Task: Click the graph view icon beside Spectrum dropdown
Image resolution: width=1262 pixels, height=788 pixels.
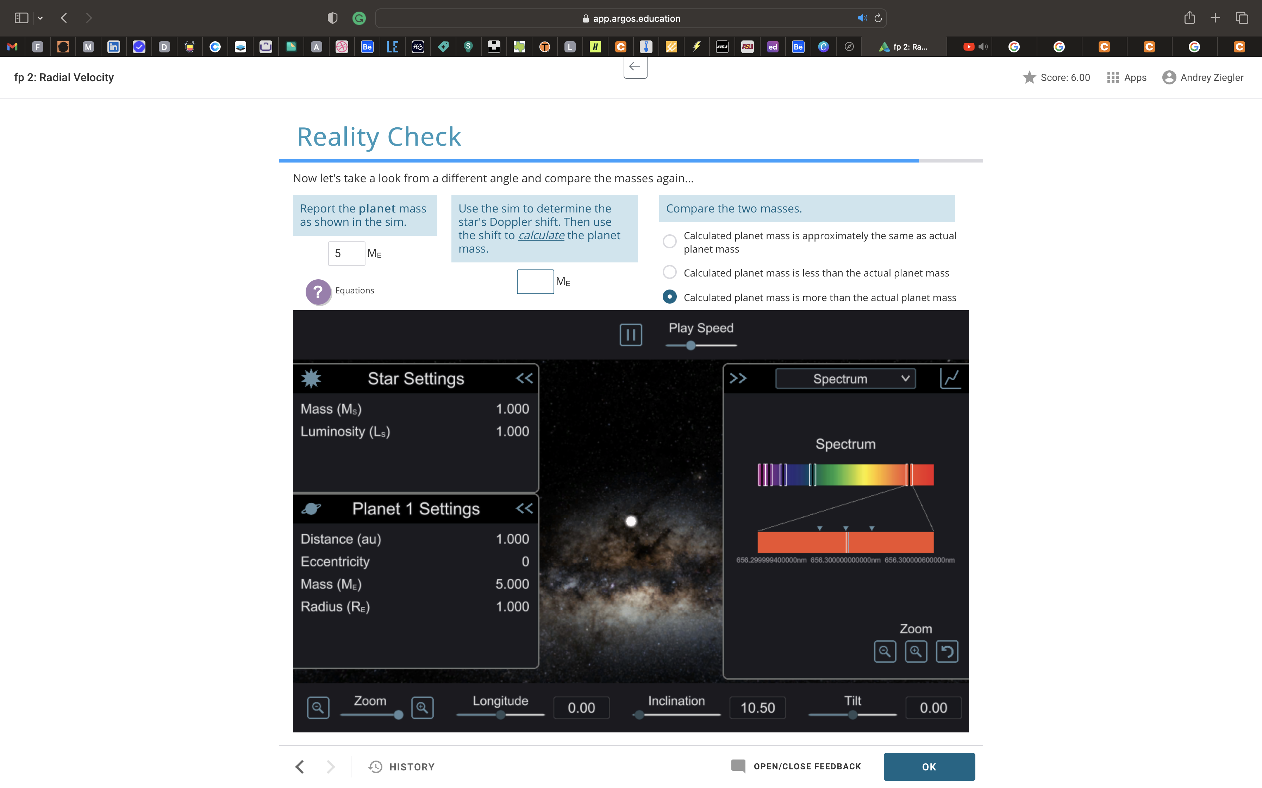Action: pos(950,379)
